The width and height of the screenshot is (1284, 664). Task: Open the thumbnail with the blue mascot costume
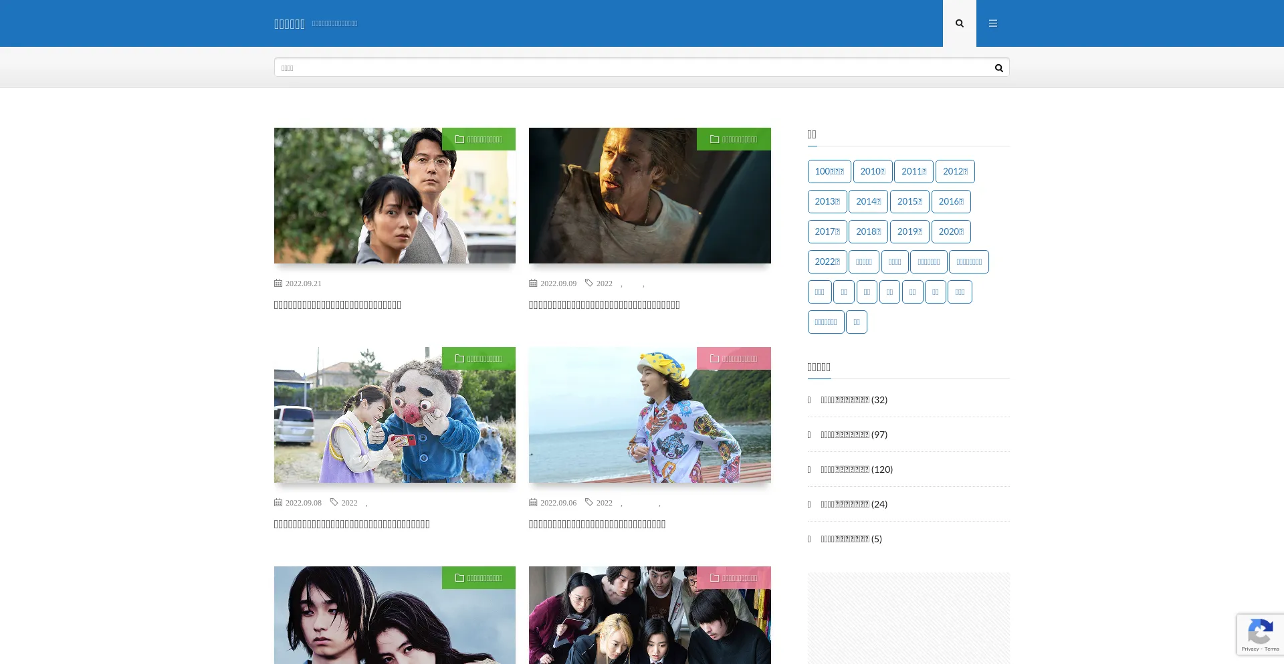pyautogui.click(x=395, y=415)
